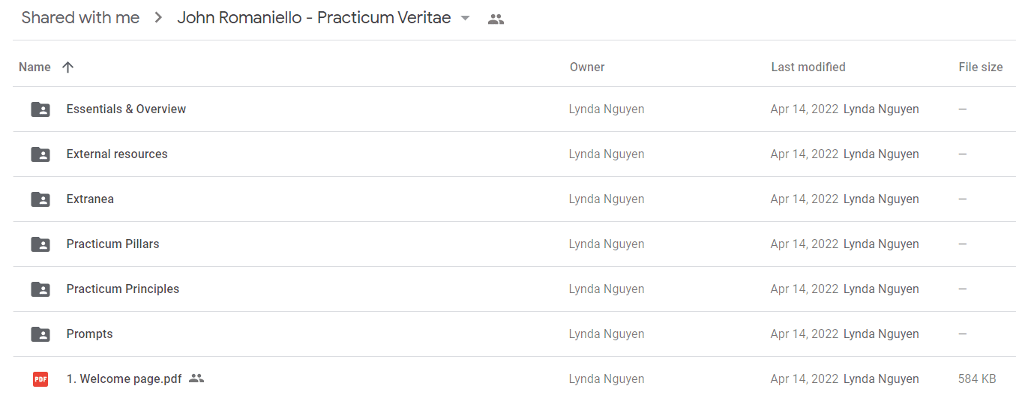Viewport: 1016px width, 401px height.
Task: Sort files by Name column header
Action: (x=34, y=67)
